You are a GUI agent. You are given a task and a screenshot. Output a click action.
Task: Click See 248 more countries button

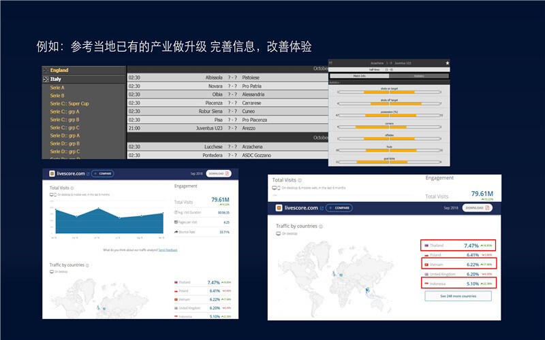(x=458, y=296)
